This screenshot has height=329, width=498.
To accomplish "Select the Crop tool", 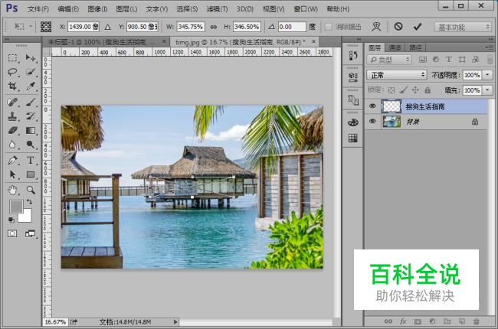I will coord(12,86).
